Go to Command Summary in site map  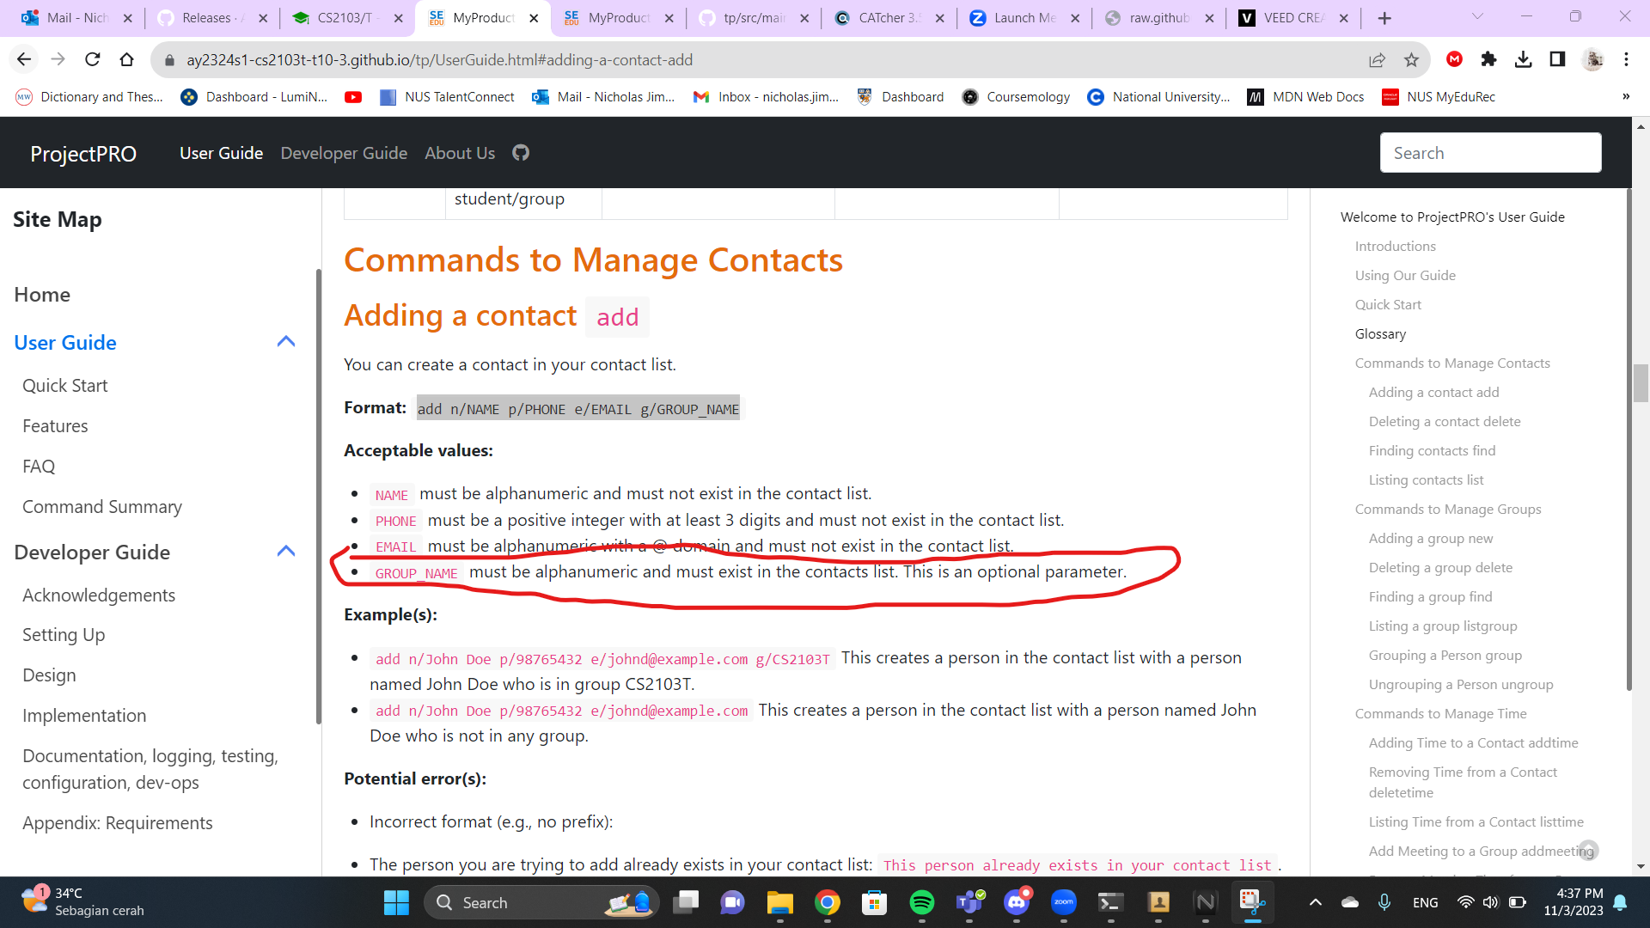pyautogui.click(x=102, y=507)
